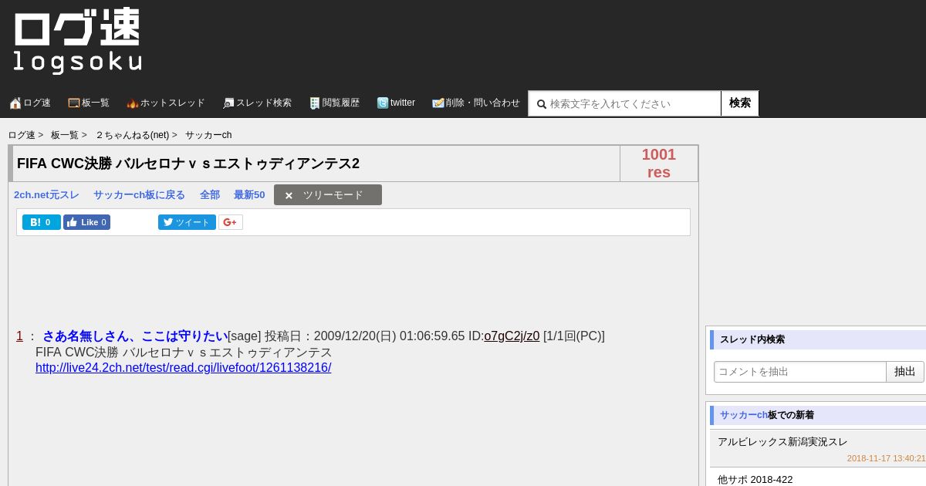This screenshot has height=486, width=926.
Task: Open the ログ速 logsoku site logo
Action: pos(77,41)
